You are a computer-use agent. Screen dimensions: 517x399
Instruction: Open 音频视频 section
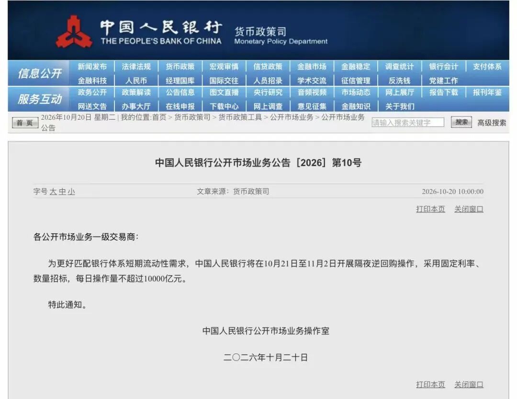click(x=312, y=92)
